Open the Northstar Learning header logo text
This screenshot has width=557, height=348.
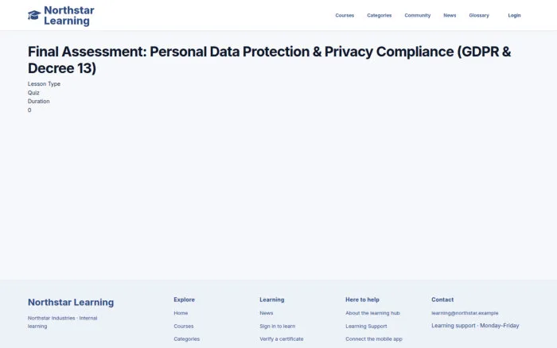(69, 16)
